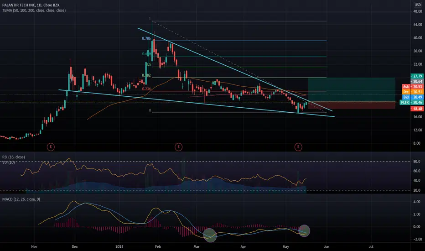
Task: Click the Jun label on time axis
Action: tap(327, 246)
